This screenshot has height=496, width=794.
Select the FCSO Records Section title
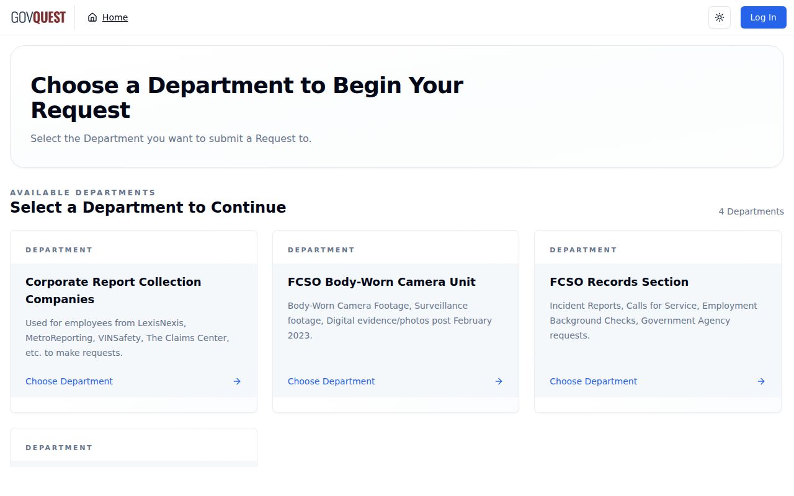[x=619, y=281]
